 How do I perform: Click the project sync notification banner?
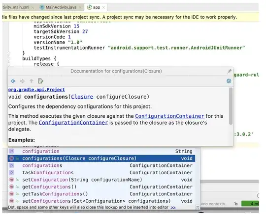[x=130, y=17]
